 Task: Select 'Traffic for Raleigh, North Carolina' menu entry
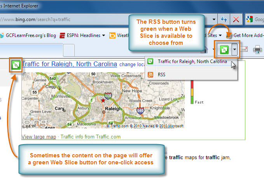[x=192, y=62]
